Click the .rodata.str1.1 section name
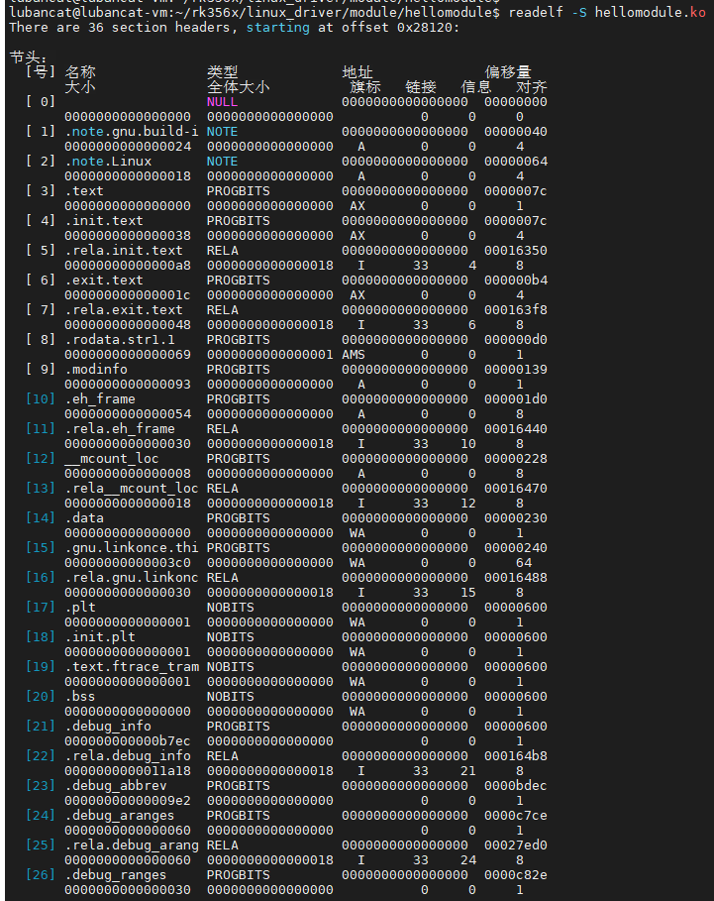Viewport: 714px width, 901px height. pyautogui.click(x=120, y=340)
